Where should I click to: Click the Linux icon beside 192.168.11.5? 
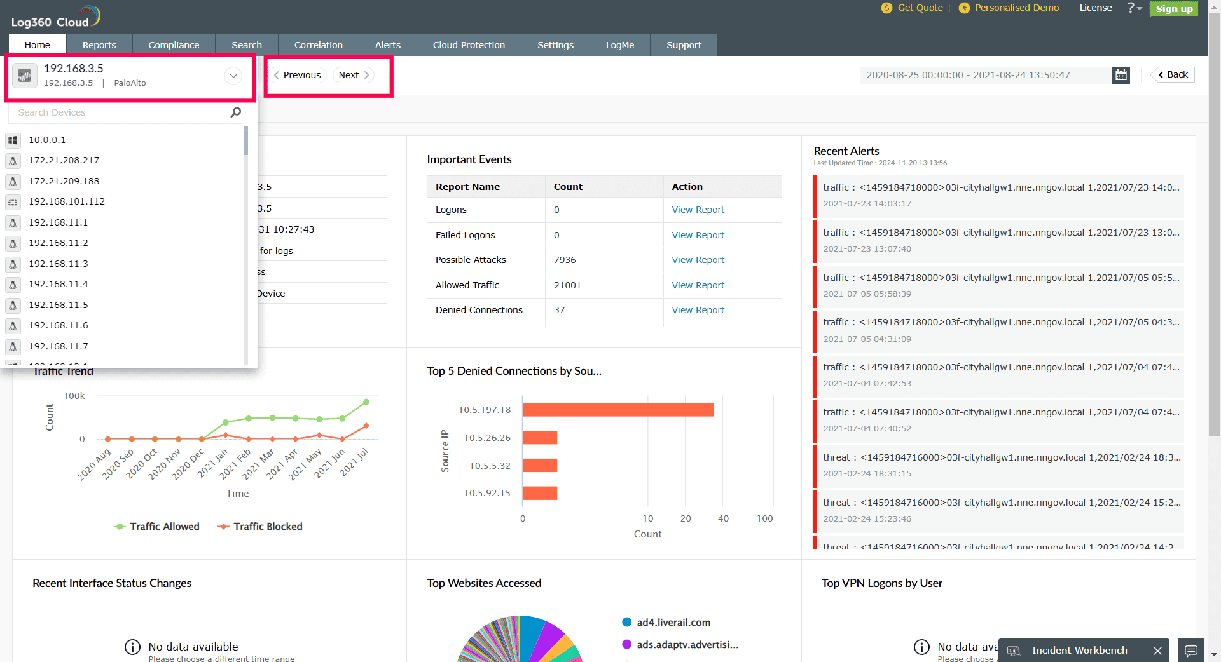[x=13, y=305]
